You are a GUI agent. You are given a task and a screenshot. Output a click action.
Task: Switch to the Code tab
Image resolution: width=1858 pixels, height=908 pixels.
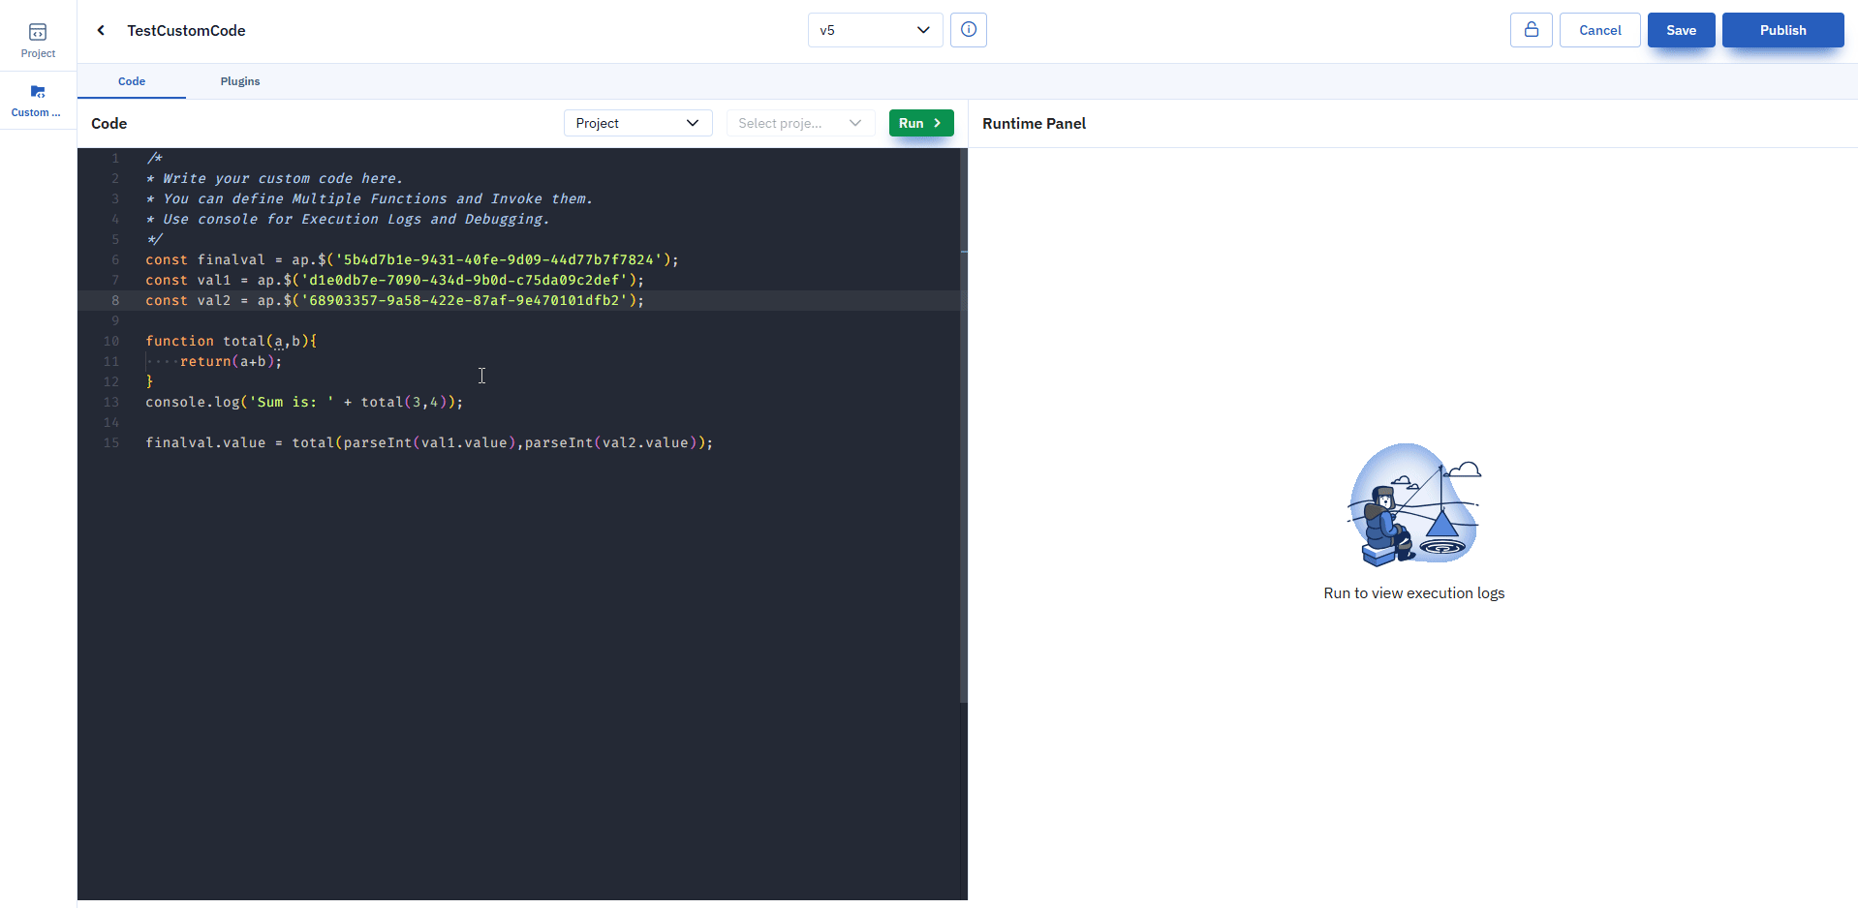(132, 81)
